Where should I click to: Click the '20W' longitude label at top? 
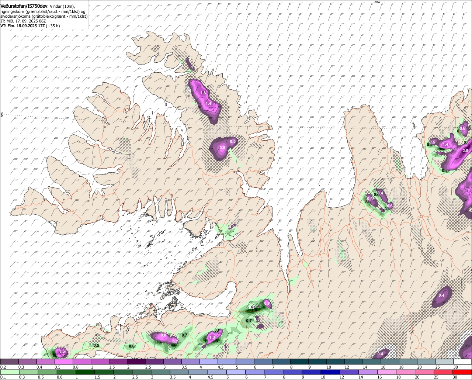click(377, 2)
